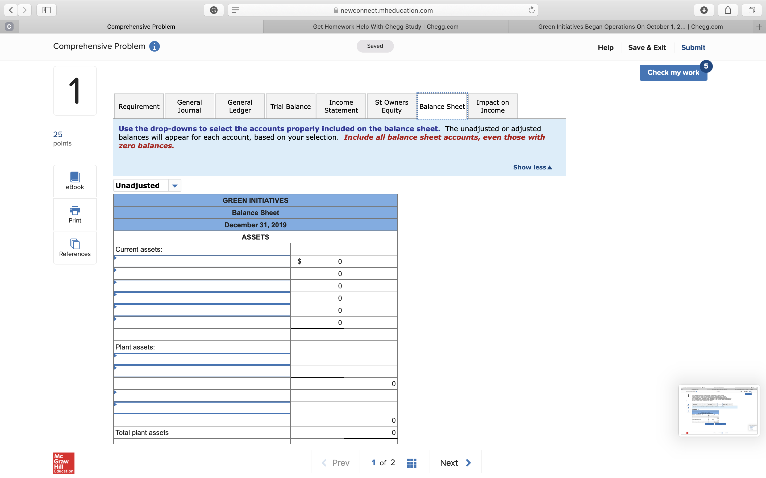Open the Income Statement tab
Image resolution: width=766 pixels, height=478 pixels.
point(341,106)
